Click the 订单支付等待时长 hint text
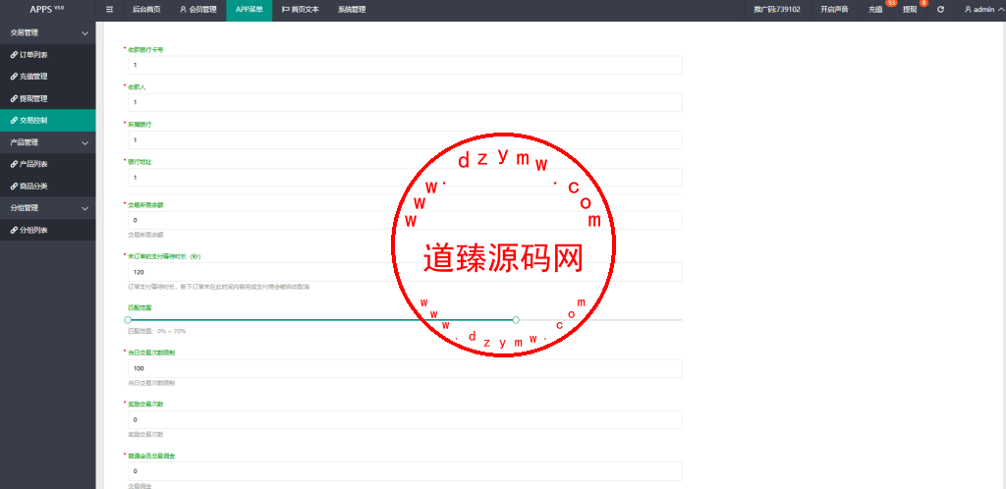Viewport: 1006px width, 489px height. (x=219, y=287)
